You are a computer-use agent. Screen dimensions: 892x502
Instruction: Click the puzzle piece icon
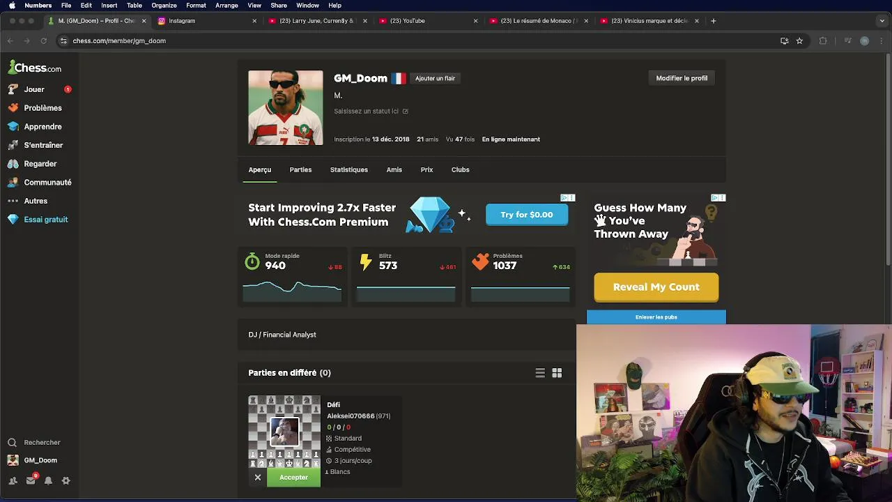click(x=480, y=262)
